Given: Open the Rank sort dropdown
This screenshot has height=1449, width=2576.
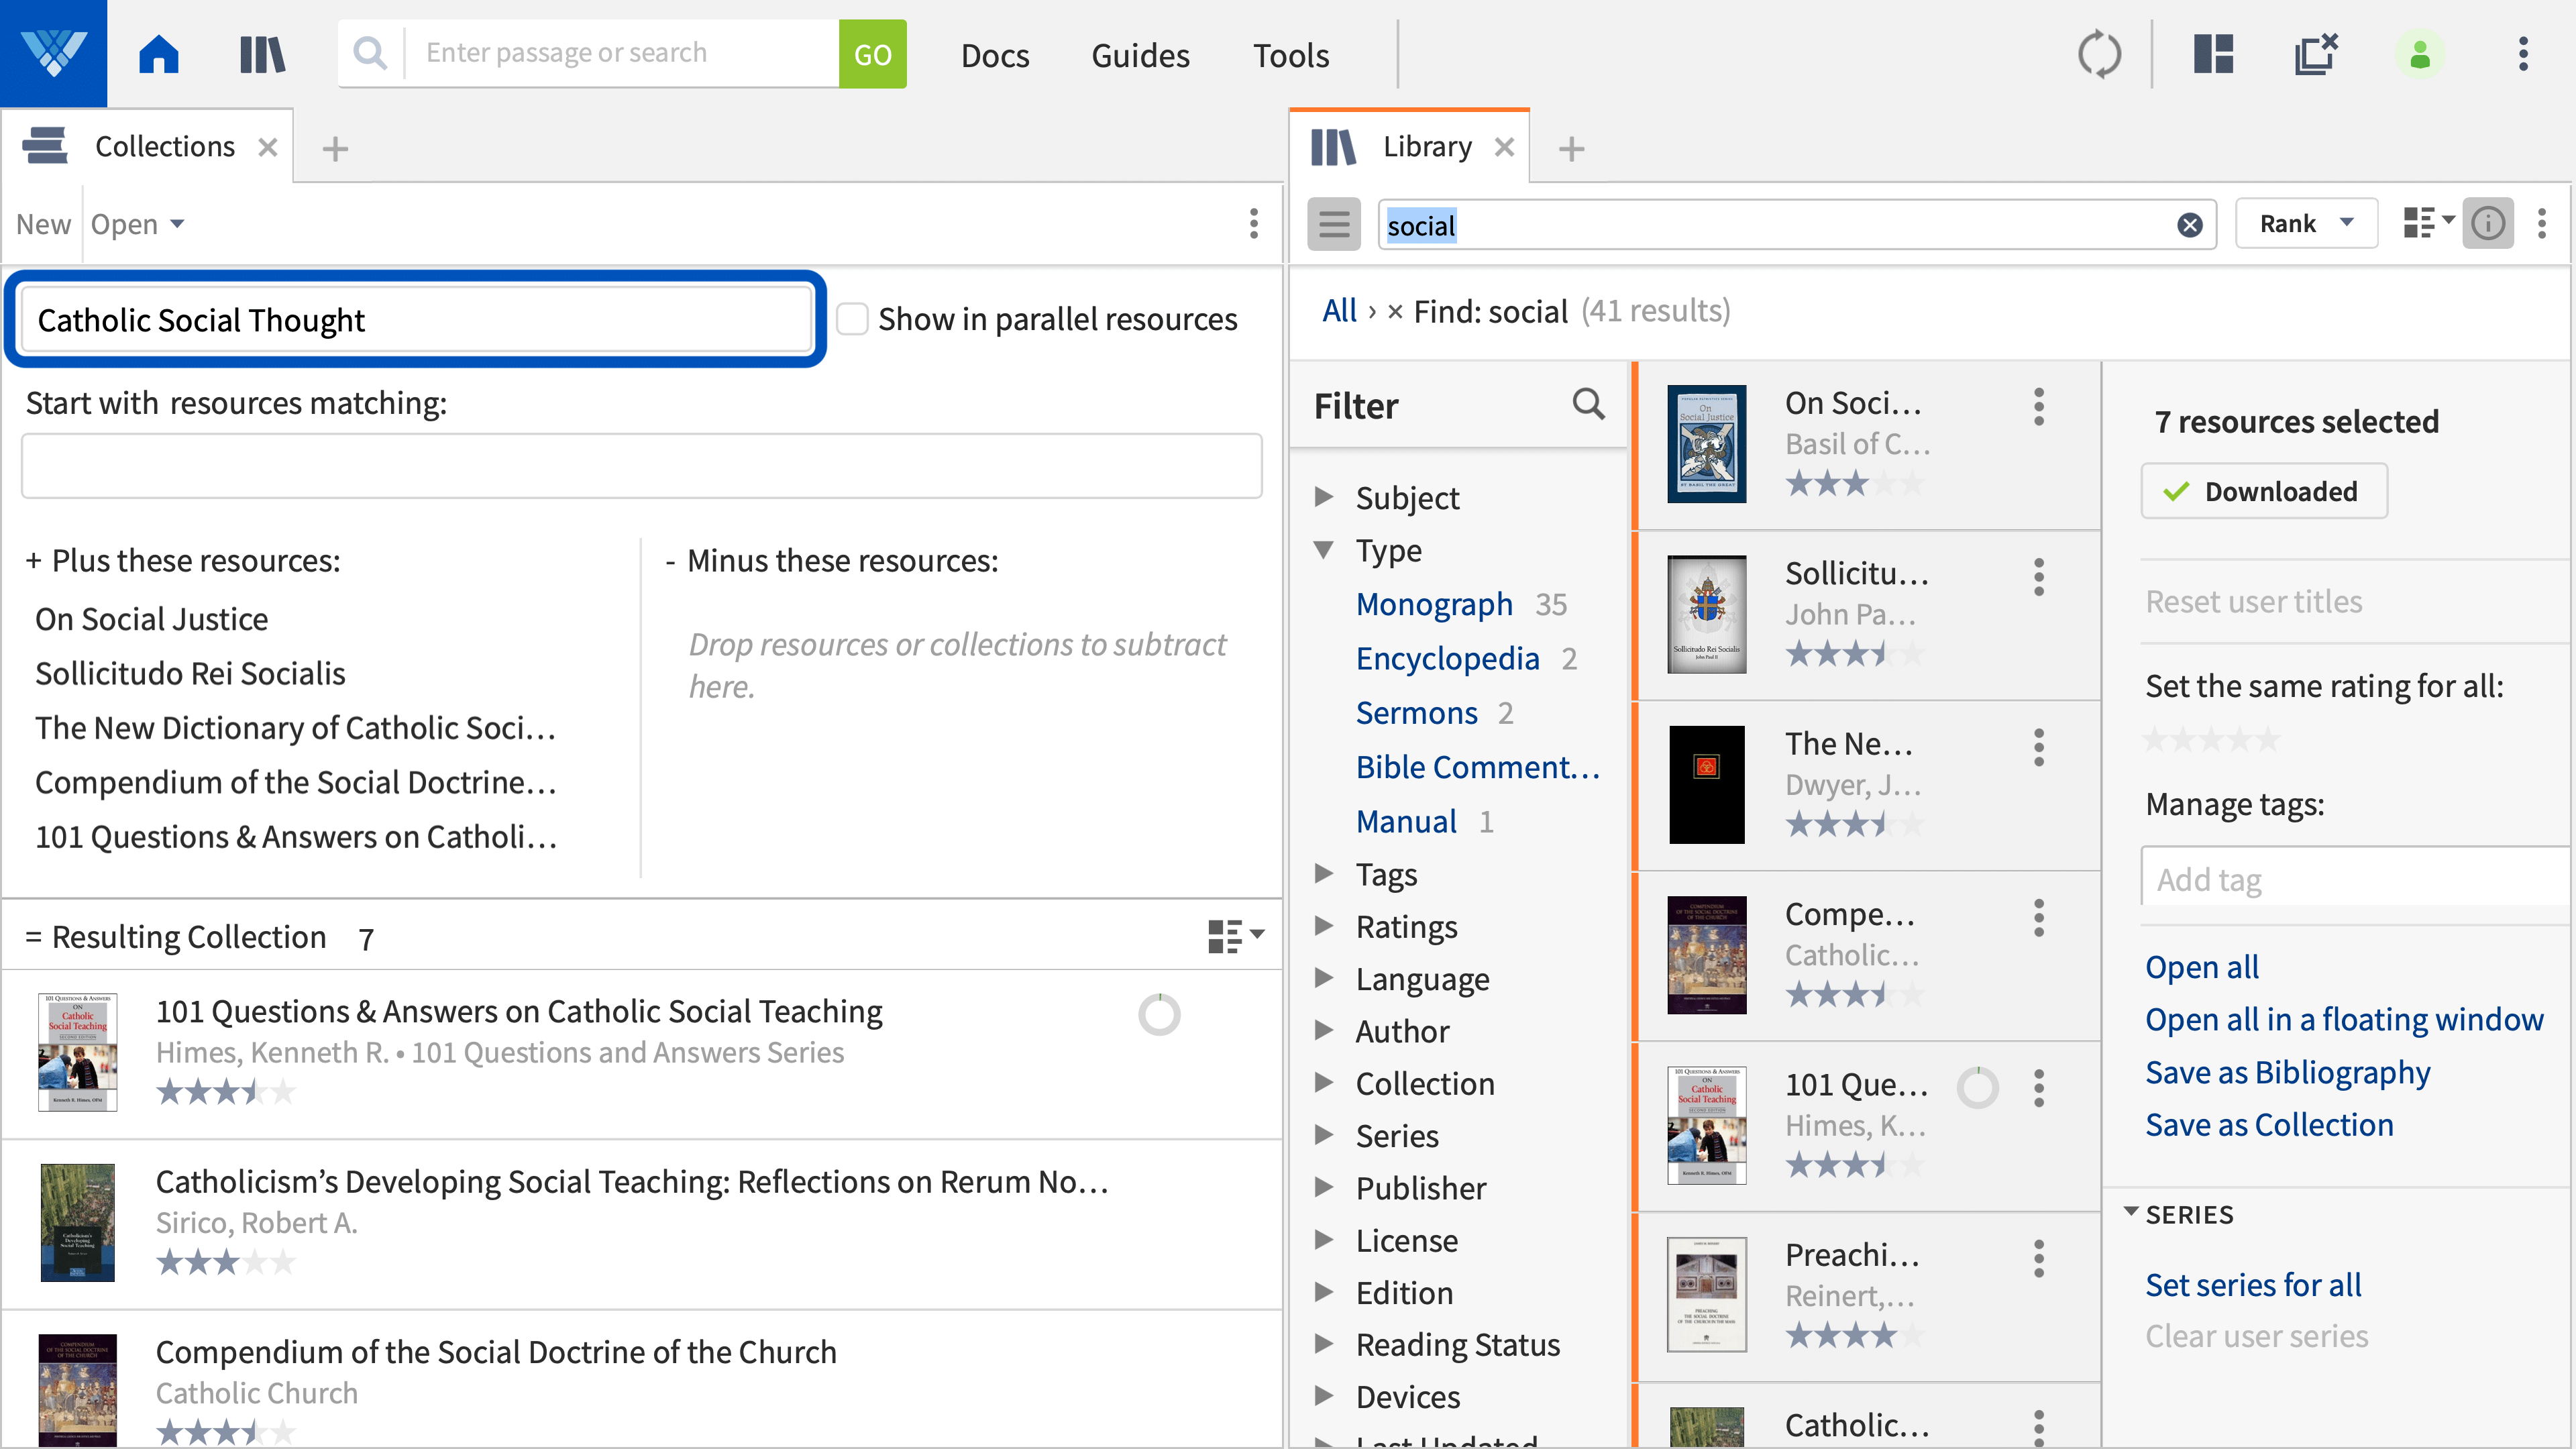Looking at the screenshot, I should tap(2306, 223).
